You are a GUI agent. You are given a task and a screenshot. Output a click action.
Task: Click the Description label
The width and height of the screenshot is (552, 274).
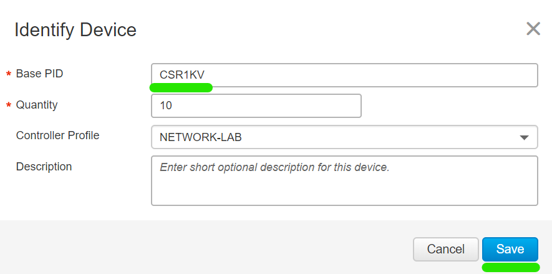coord(44,166)
